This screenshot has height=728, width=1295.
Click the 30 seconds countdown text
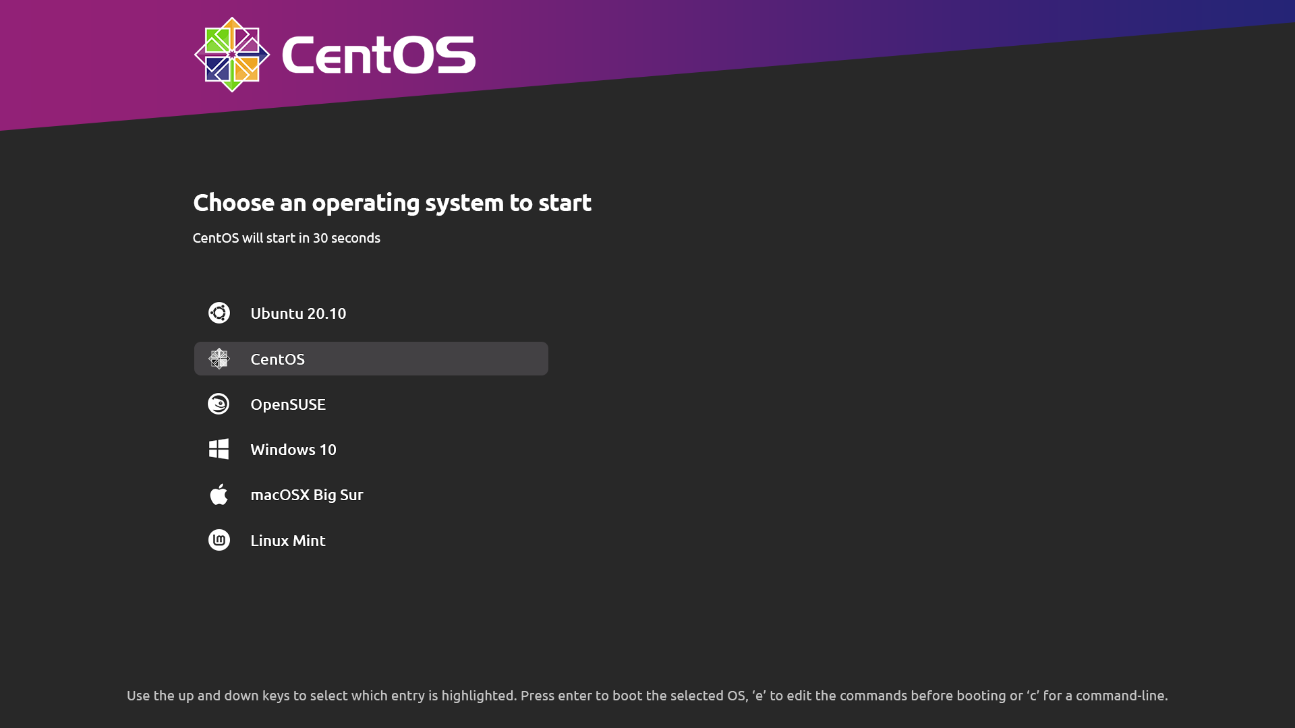347,238
